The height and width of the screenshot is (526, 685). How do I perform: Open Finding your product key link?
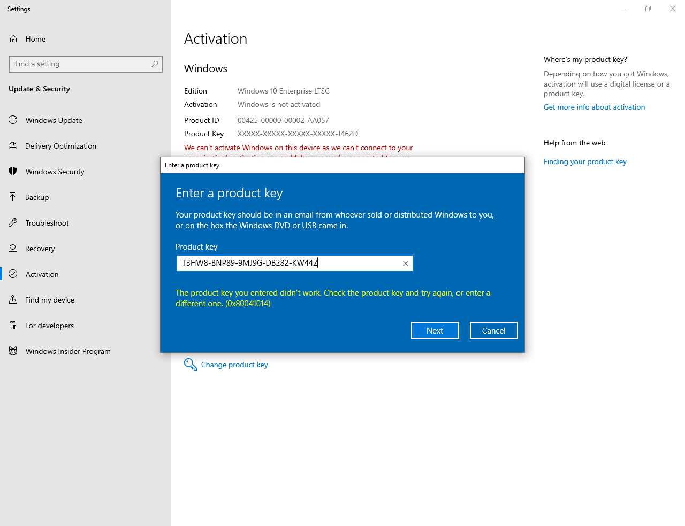(x=585, y=162)
